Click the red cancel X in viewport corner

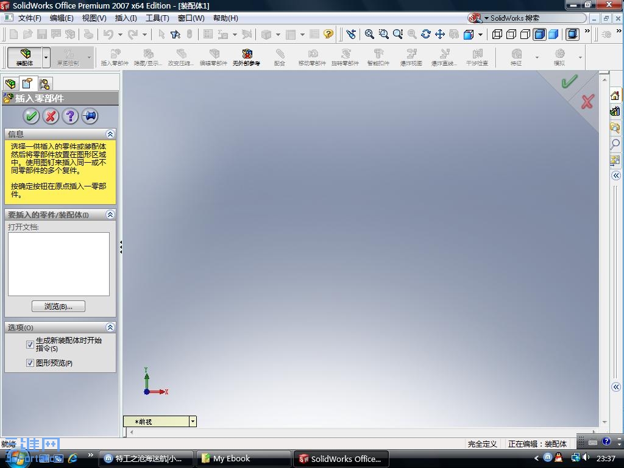point(587,102)
